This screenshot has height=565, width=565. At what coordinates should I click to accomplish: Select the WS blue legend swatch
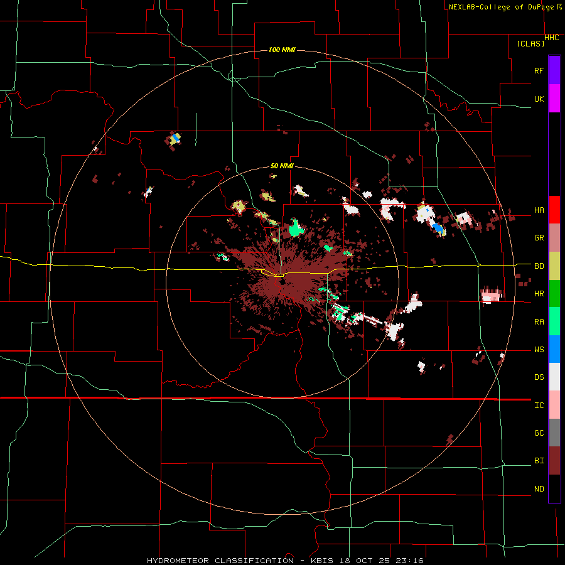[554, 349]
